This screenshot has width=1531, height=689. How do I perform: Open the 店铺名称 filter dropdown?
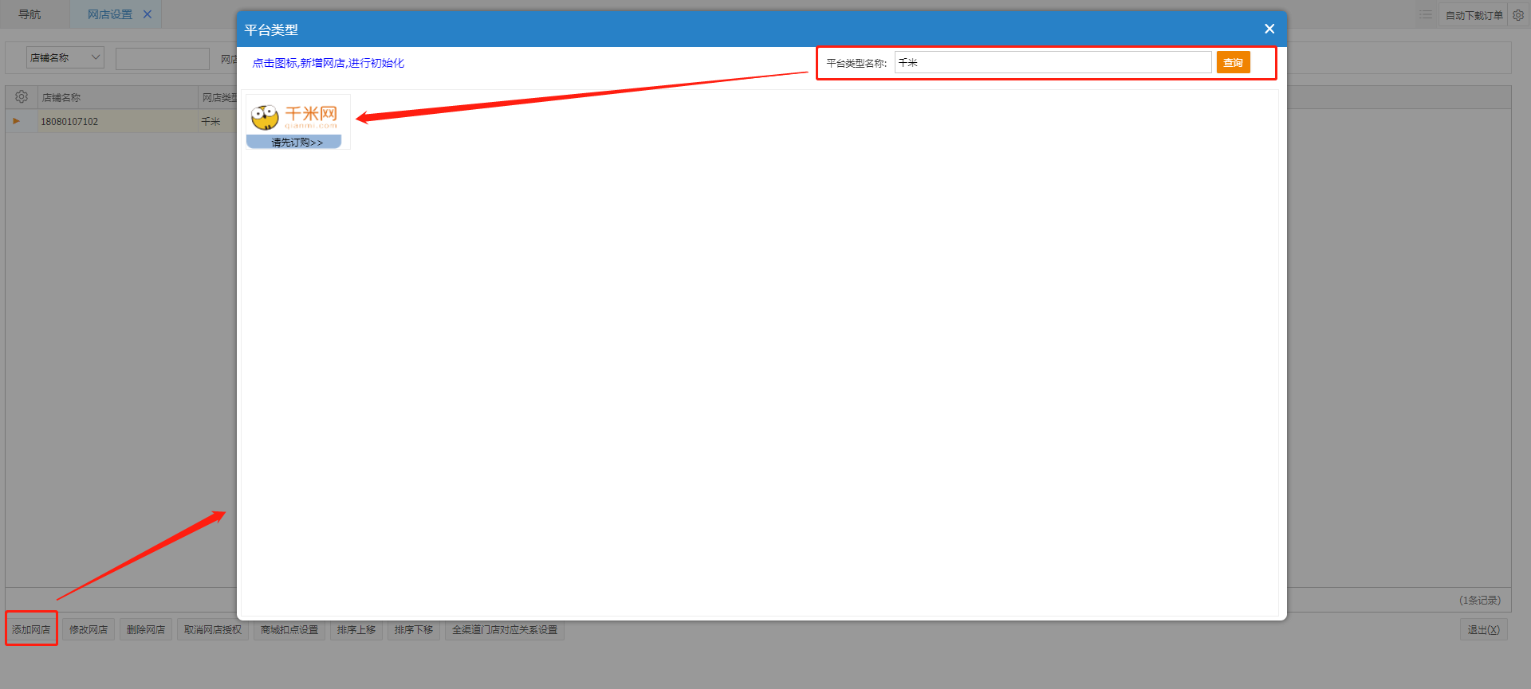point(65,57)
